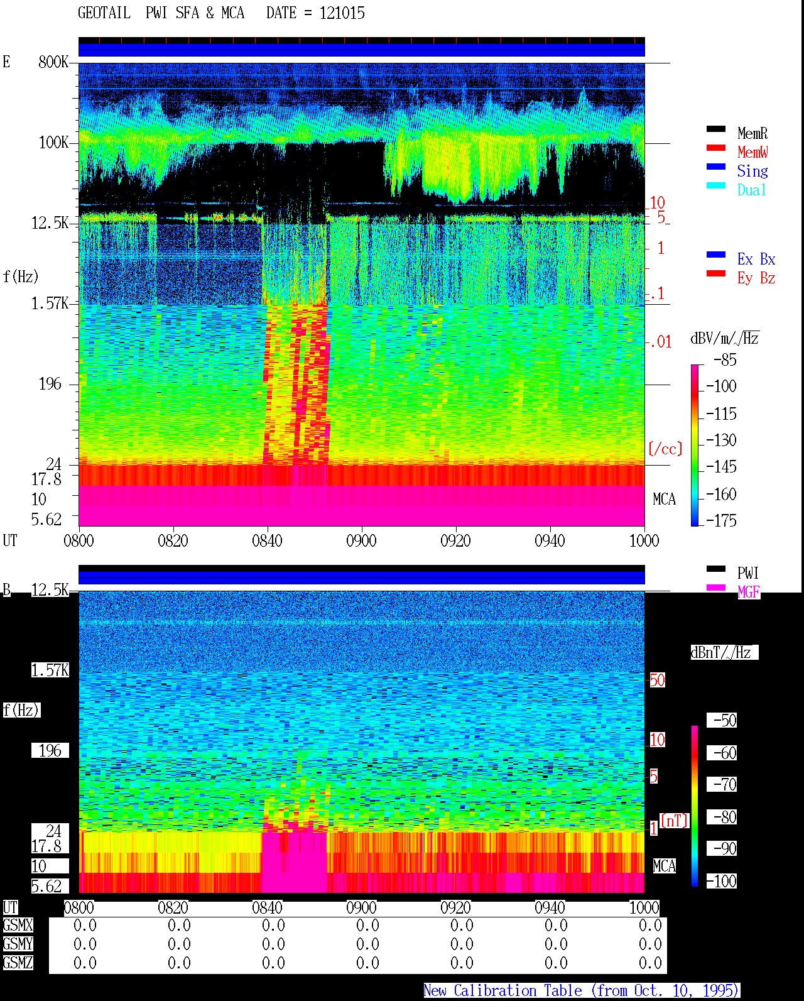Viewport: 804px width, 1001px height.
Task: Click the [/cc] density unit label
Action: click(665, 449)
